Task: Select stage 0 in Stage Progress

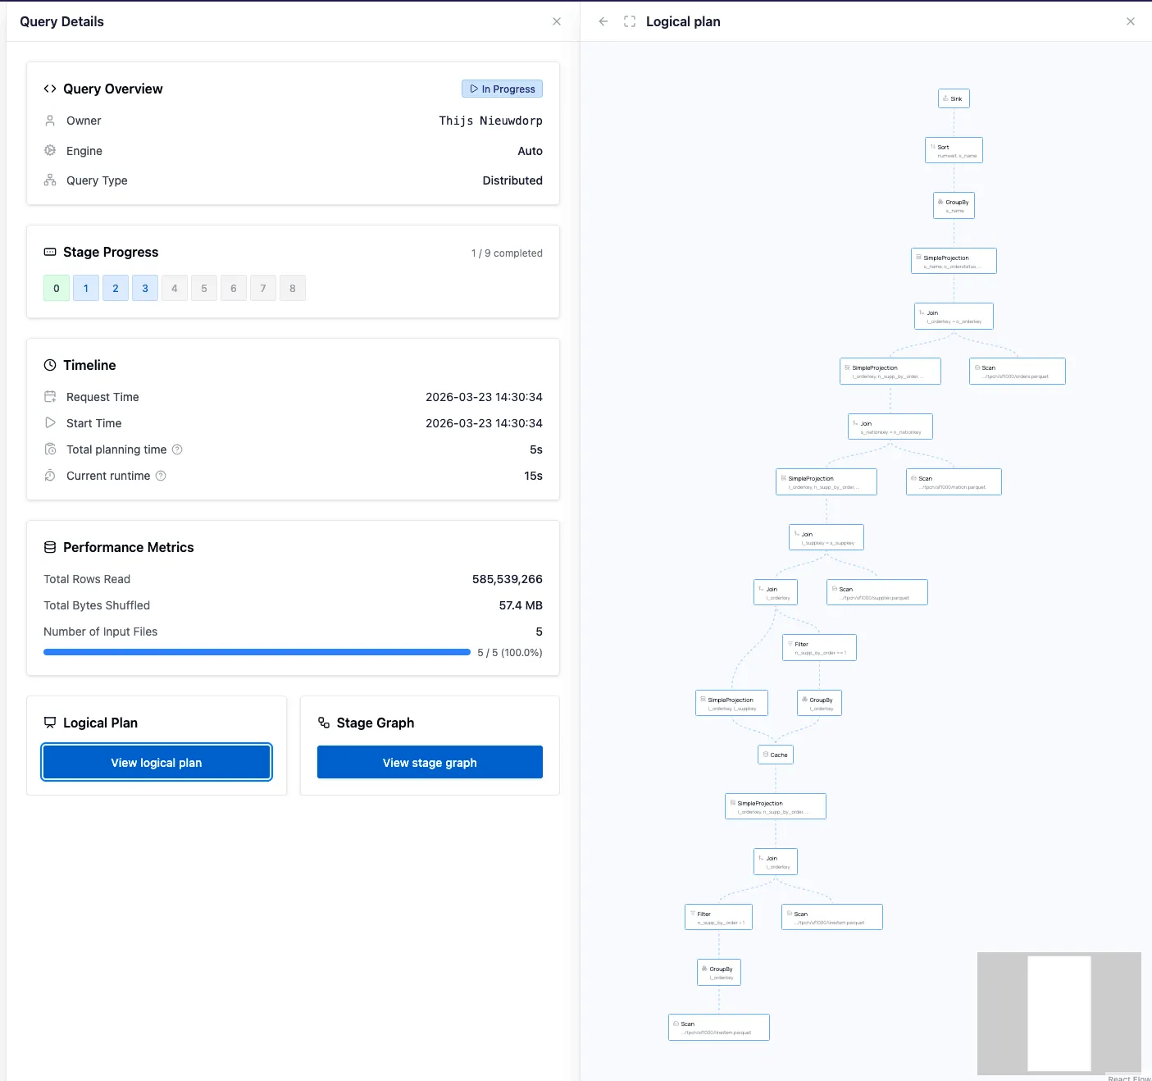Action: point(56,288)
